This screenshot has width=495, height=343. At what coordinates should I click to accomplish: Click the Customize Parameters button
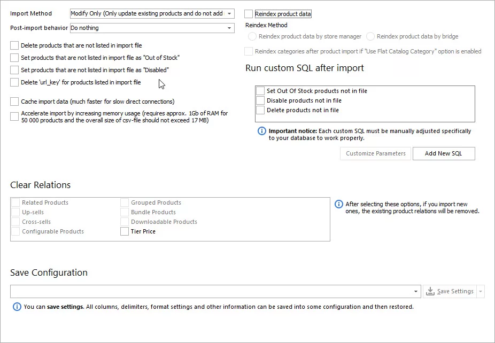[x=375, y=154]
